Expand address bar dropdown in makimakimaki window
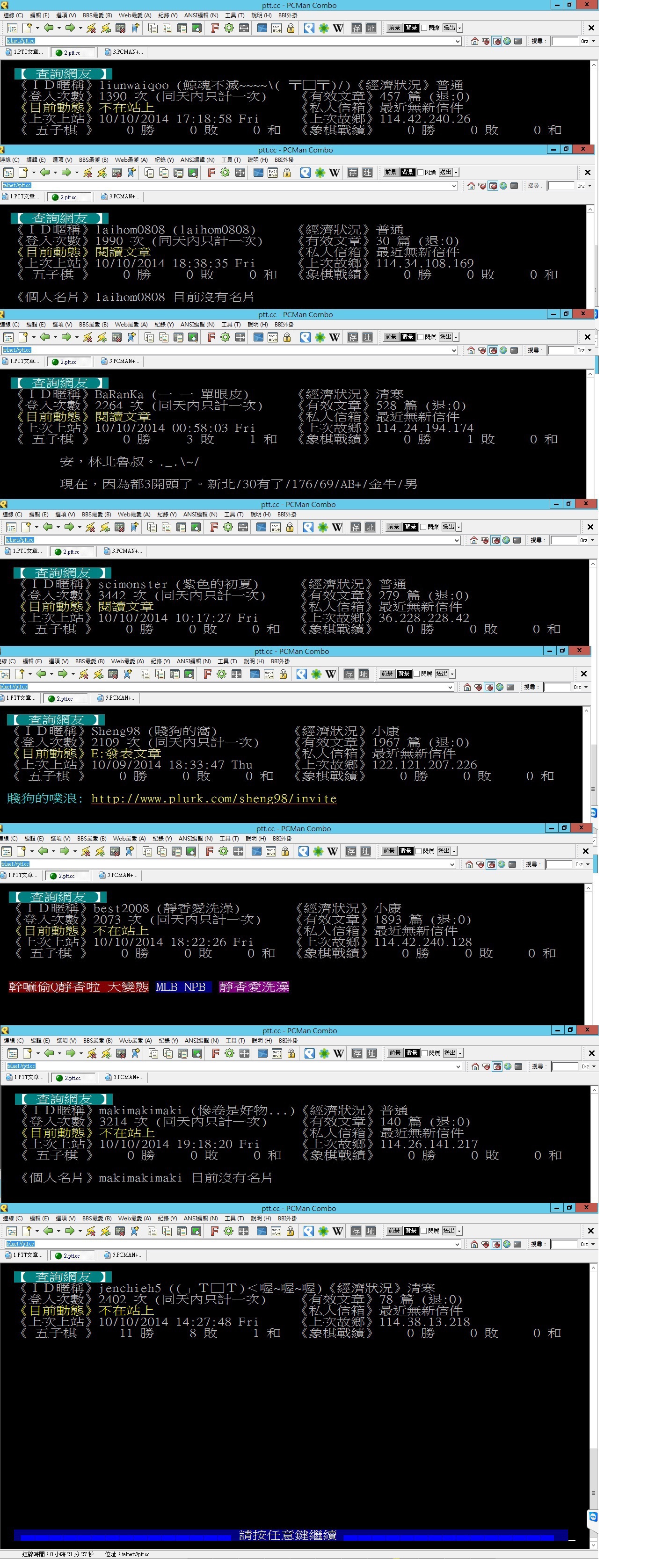The width and height of the screenshot is (655, 1559). click(x=458, y=1067)
